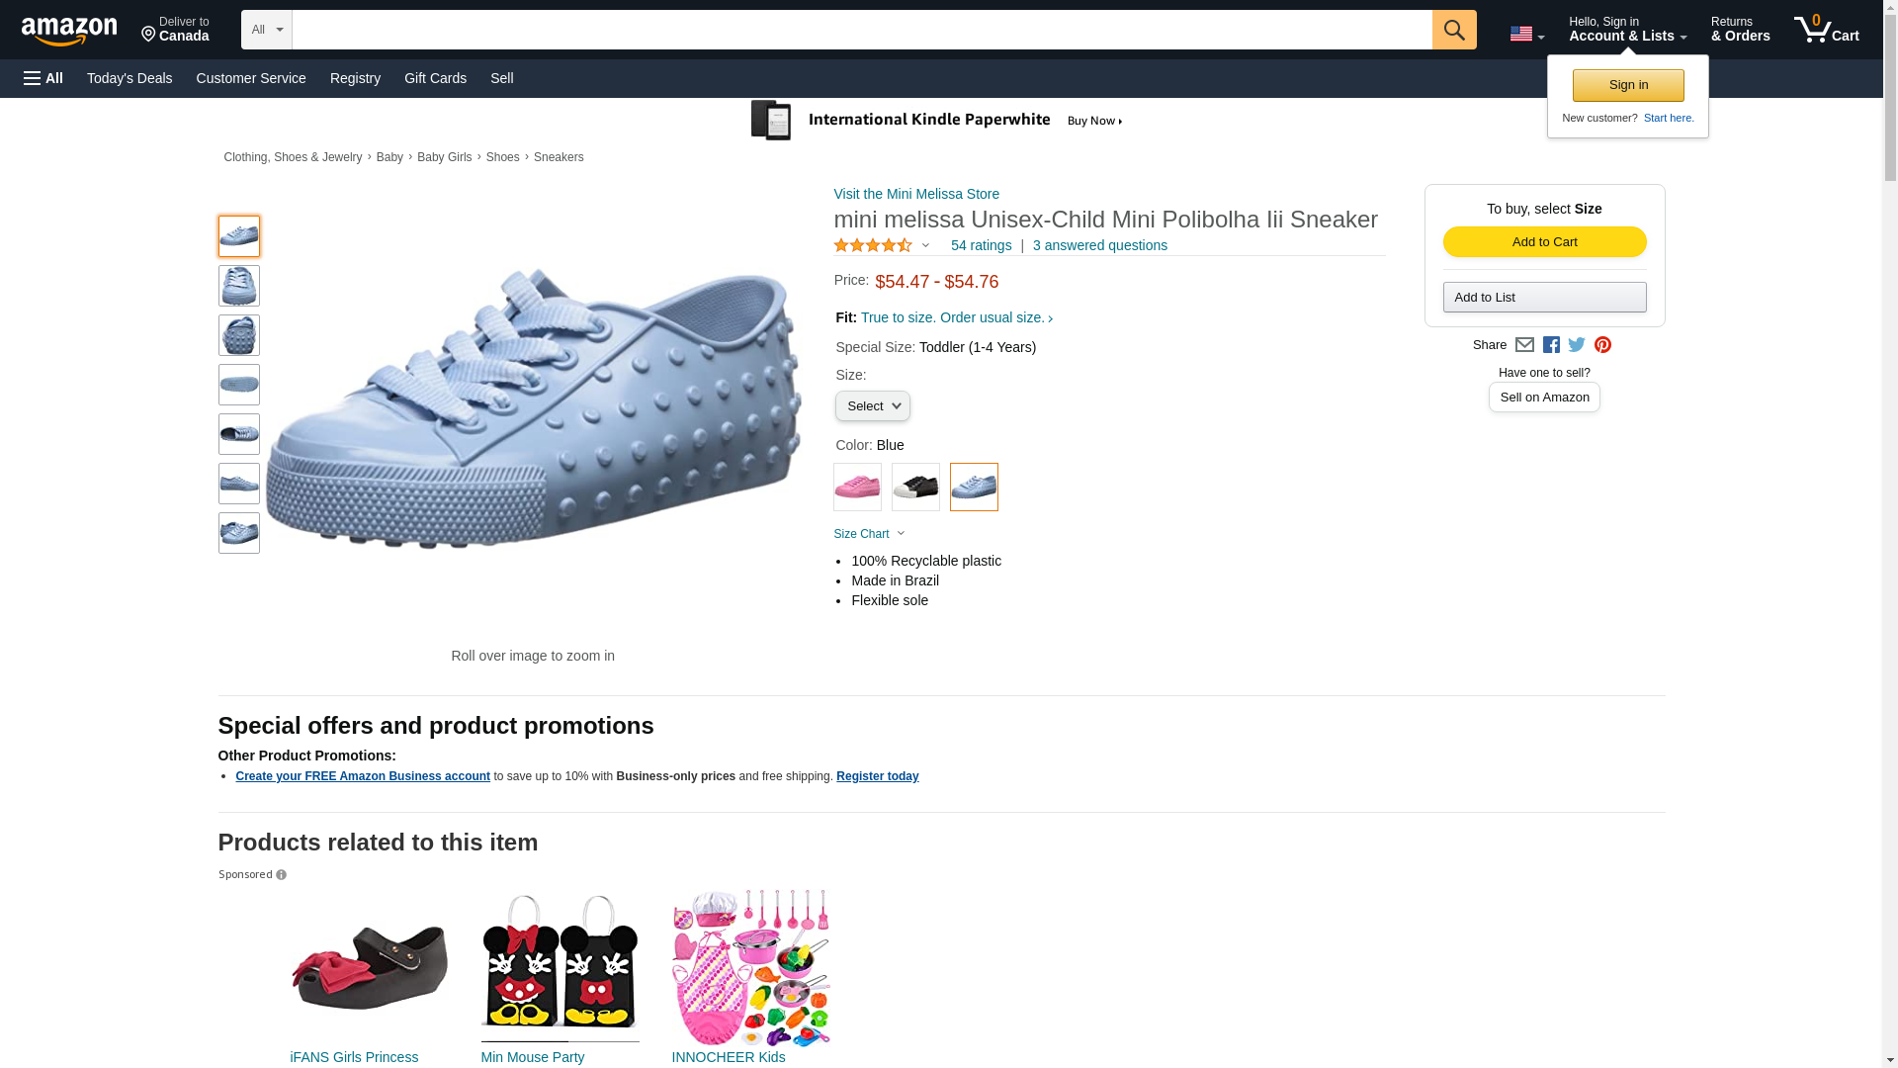Open Today's Deals in navigation
Image resolution: width=1898 pixels, height=1068 pixels.
(x=129, y=78)
